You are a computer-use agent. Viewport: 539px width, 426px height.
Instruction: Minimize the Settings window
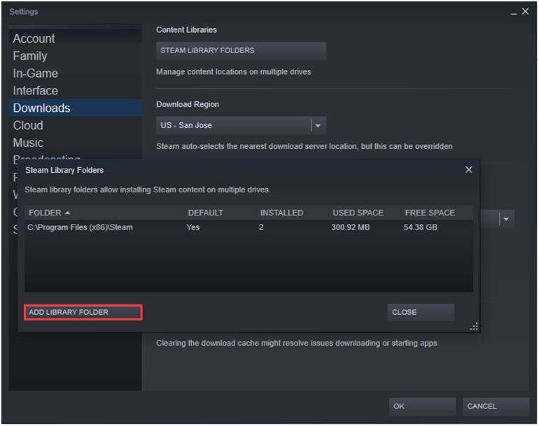514,13
